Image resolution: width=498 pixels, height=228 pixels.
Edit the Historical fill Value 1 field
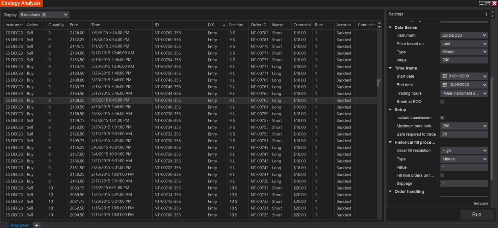click(x=464, y=167)
